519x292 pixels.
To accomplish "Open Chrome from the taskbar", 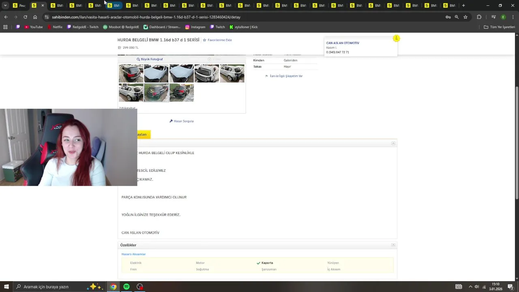I will click(113, 287).
